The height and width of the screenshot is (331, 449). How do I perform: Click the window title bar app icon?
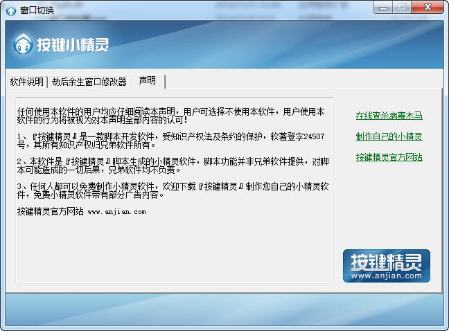click(11, 10)
